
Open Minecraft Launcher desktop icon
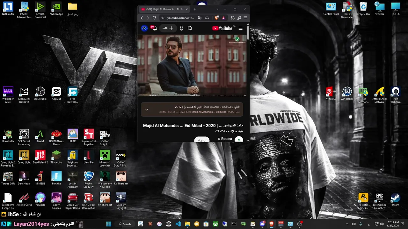click(105, 159)
